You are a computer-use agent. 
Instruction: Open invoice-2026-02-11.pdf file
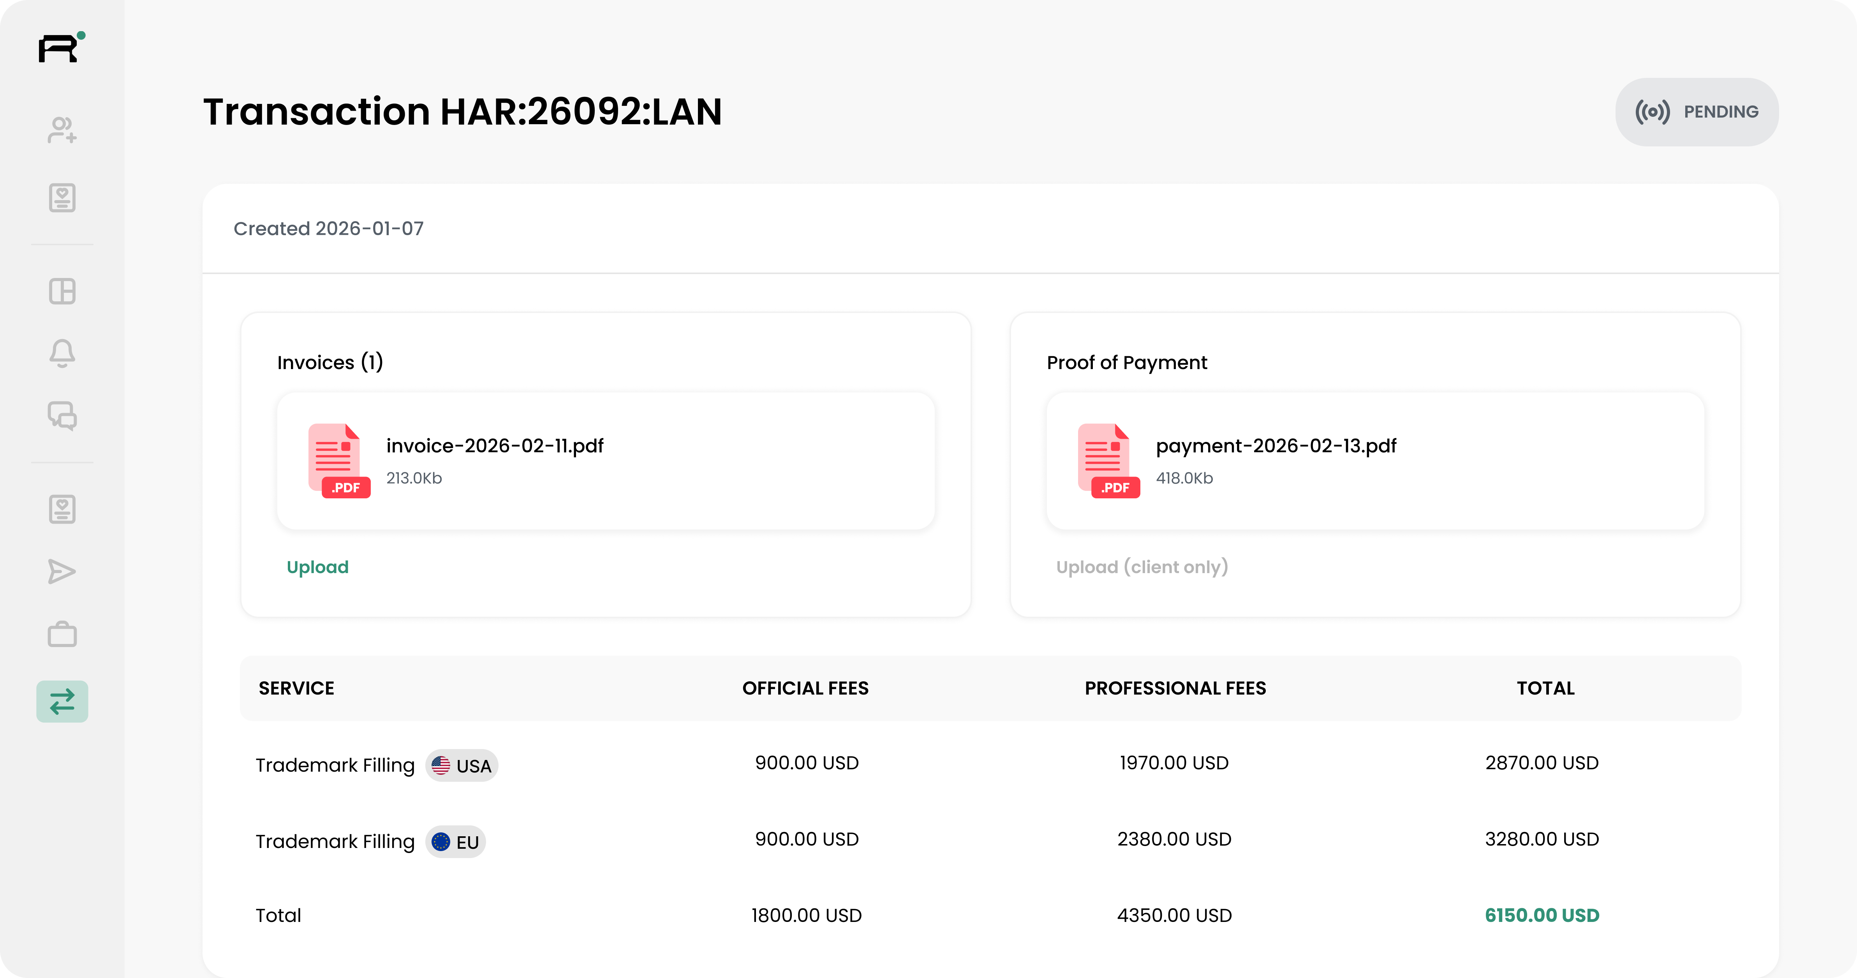point(495,446)
